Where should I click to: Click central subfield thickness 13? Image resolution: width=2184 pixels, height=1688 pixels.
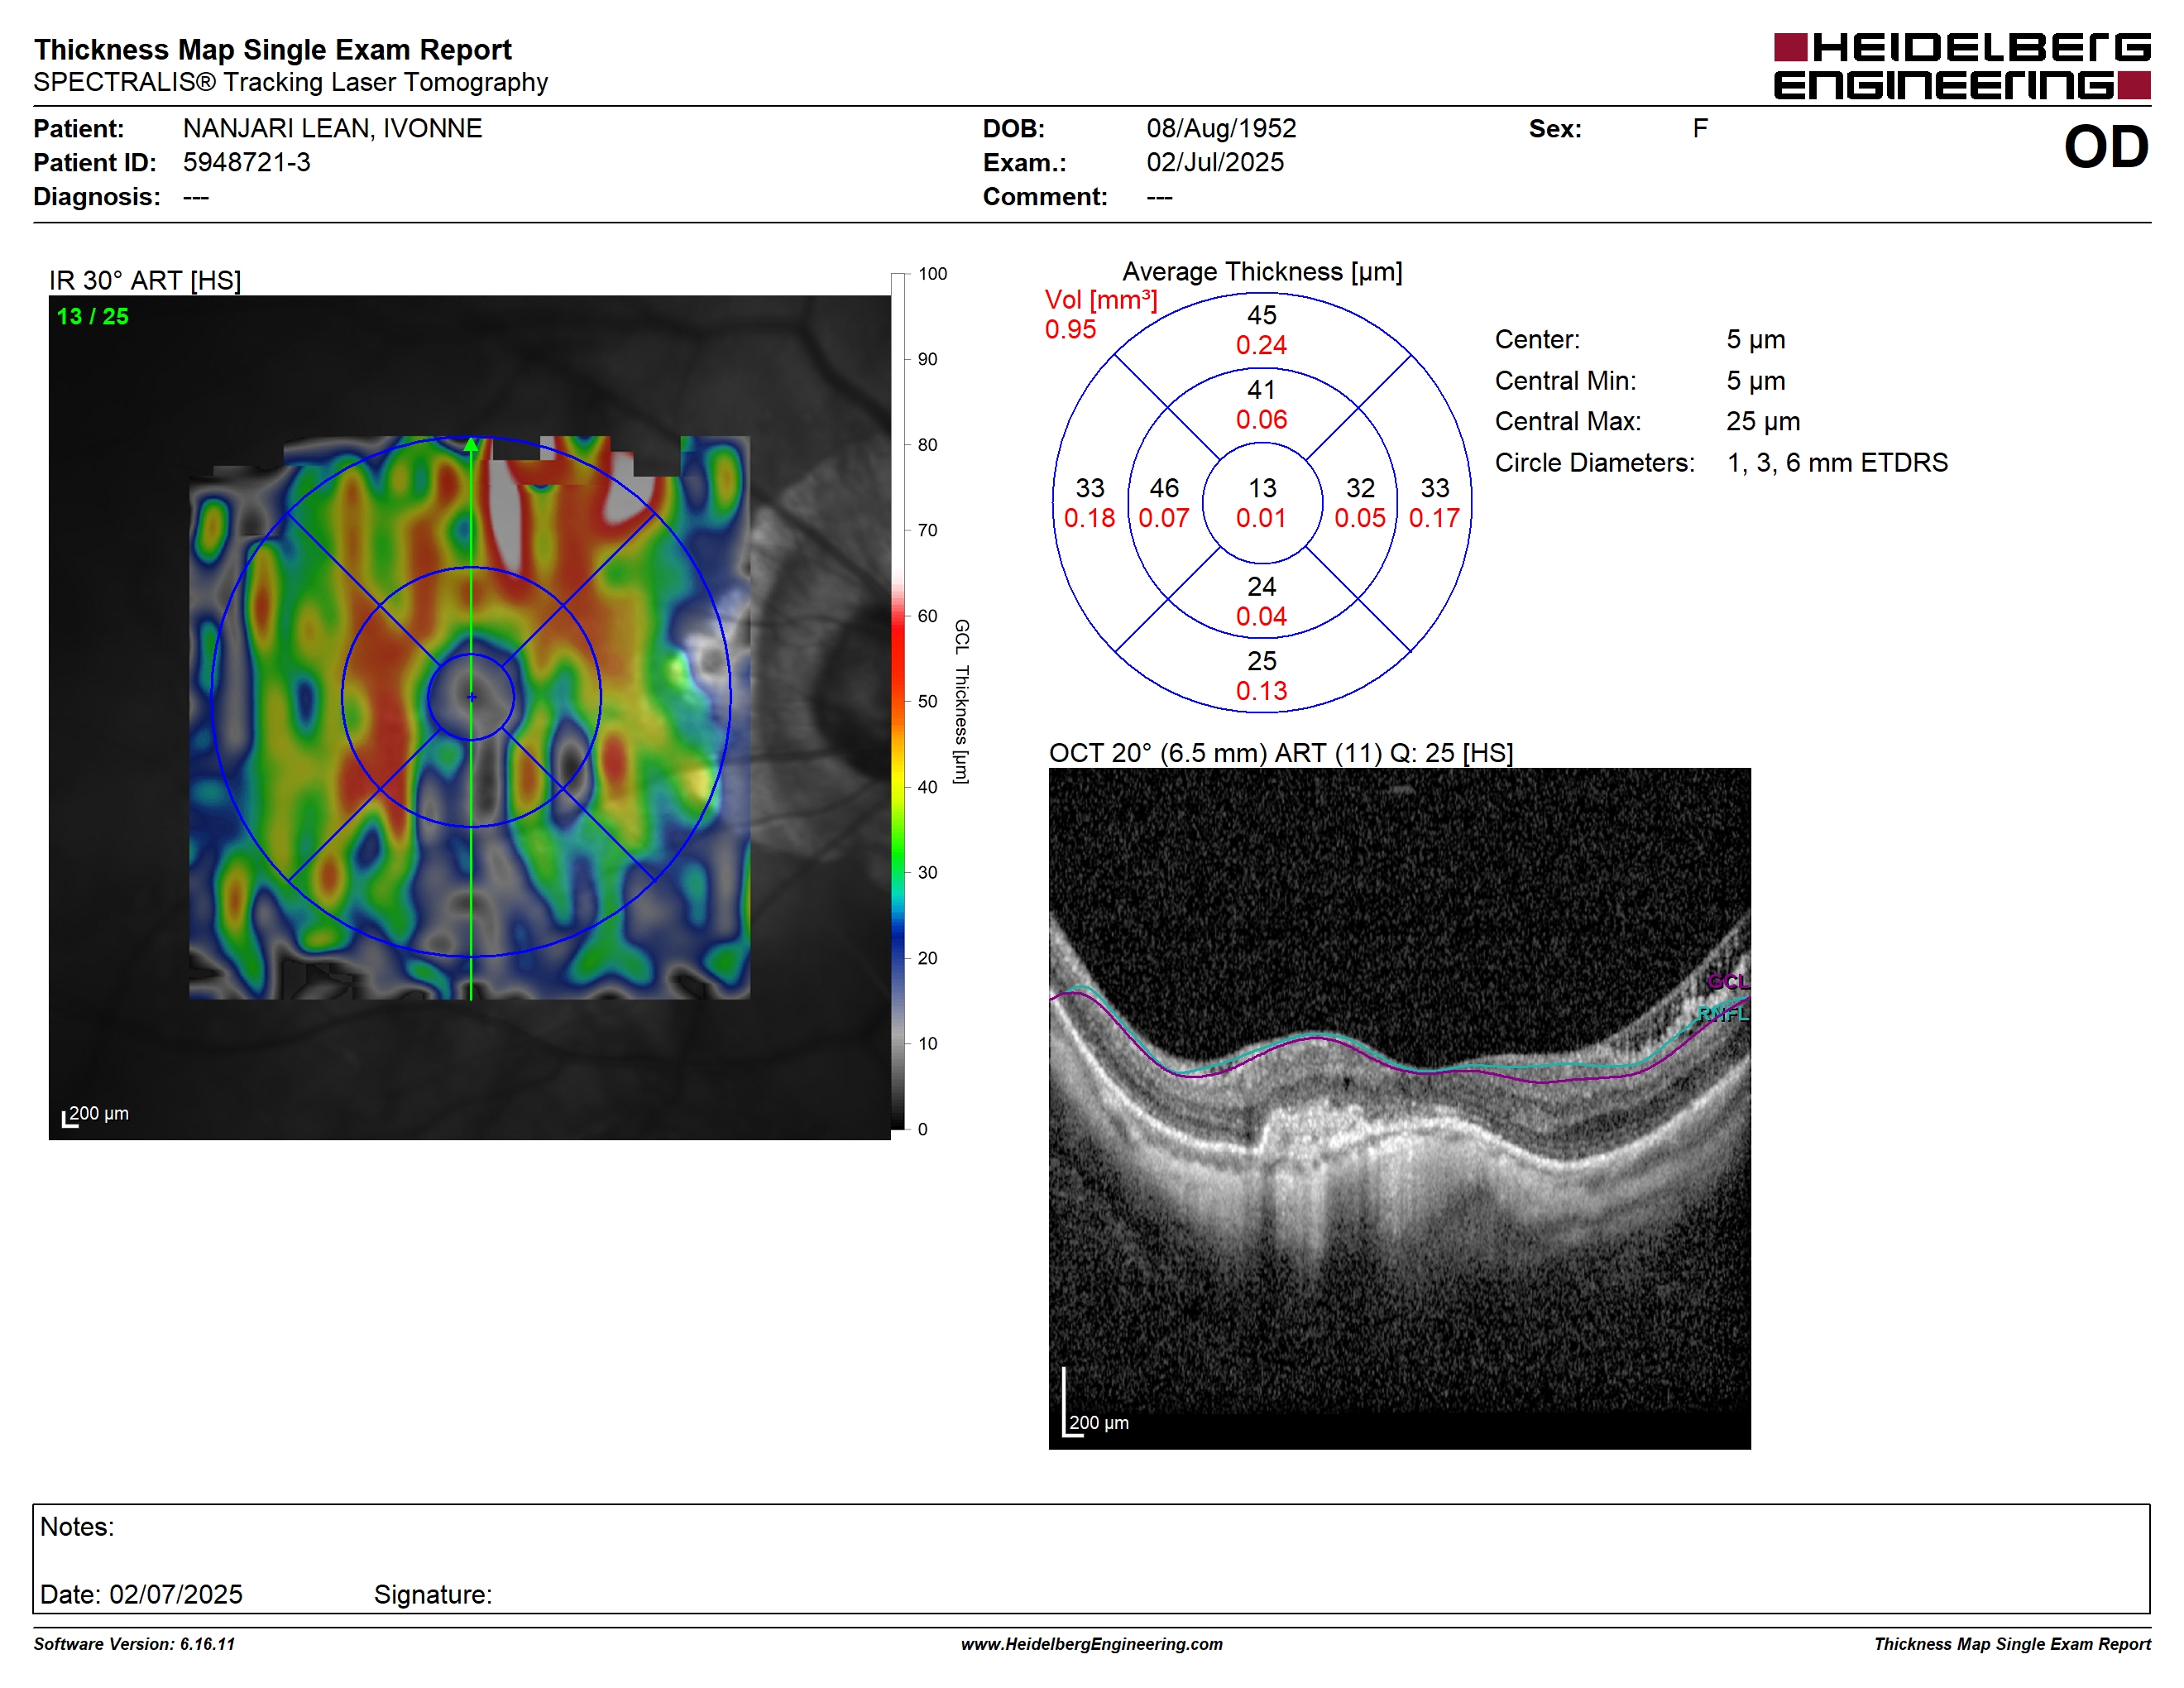click(1262, 488)
